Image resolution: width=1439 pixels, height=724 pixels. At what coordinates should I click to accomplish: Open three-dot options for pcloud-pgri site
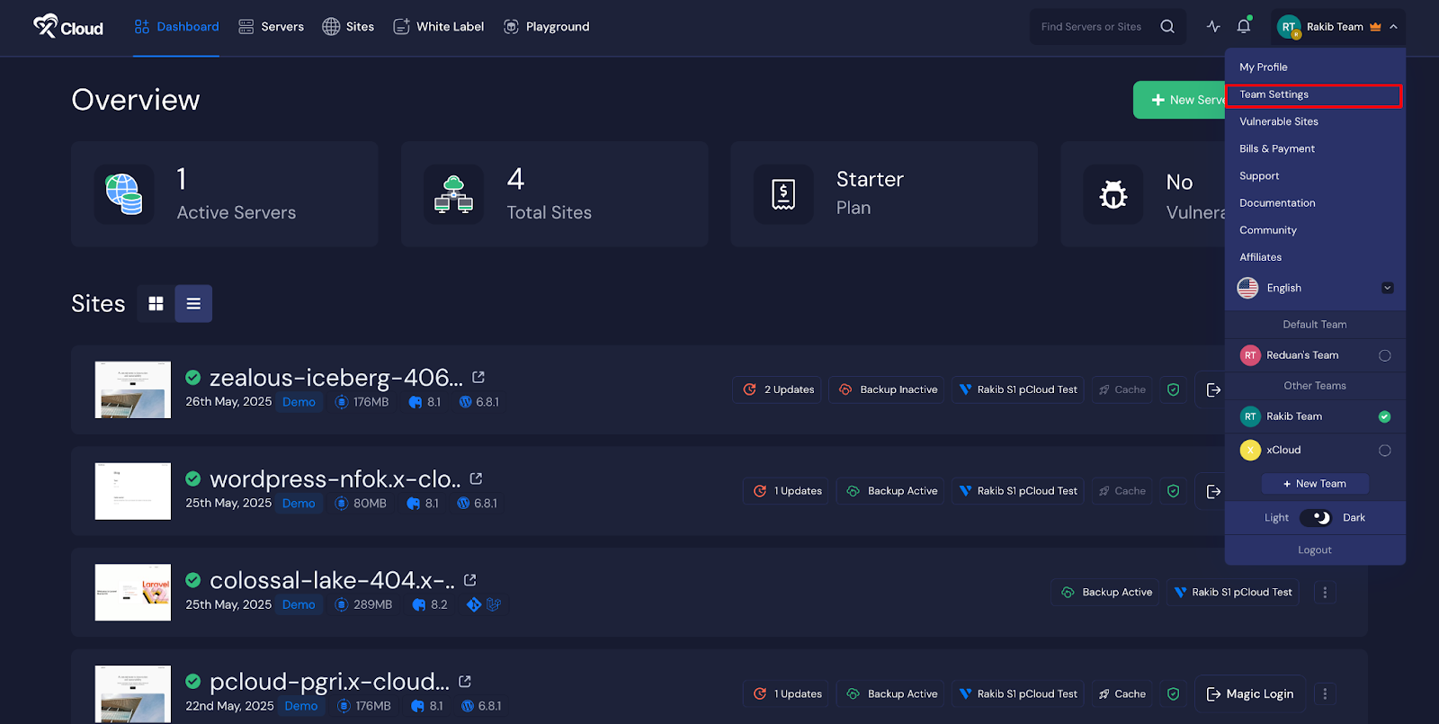coord(1325,693)
